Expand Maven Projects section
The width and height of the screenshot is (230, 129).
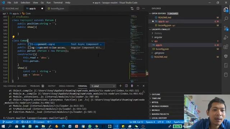[x=160, y=114]
